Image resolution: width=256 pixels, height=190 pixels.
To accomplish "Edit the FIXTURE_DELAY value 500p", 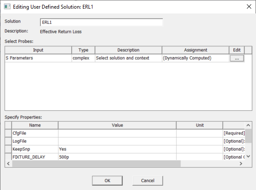I will [x=117, y=157].
